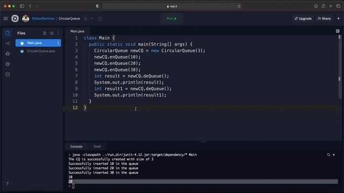Open Safari share icon

(x=324, y=6)
